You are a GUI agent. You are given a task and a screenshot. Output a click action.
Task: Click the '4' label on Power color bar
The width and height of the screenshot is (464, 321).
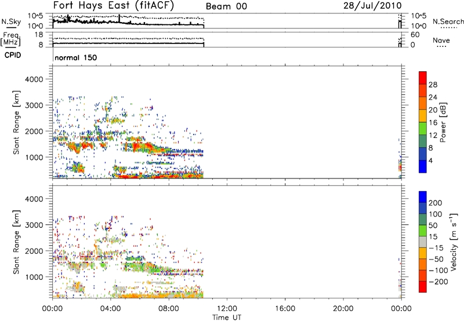point(430,160)
